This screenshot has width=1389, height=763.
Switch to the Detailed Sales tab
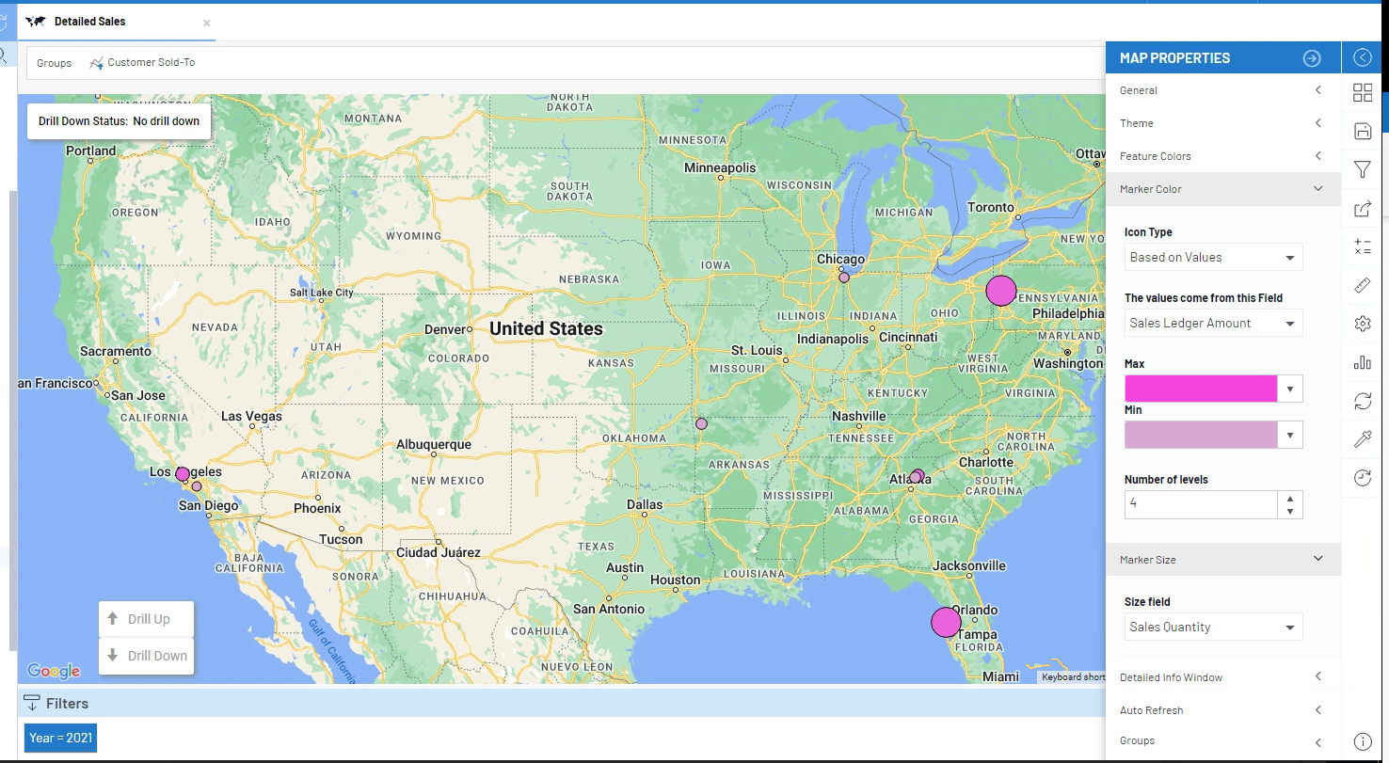pyautogui.click(x=91, y=21)
